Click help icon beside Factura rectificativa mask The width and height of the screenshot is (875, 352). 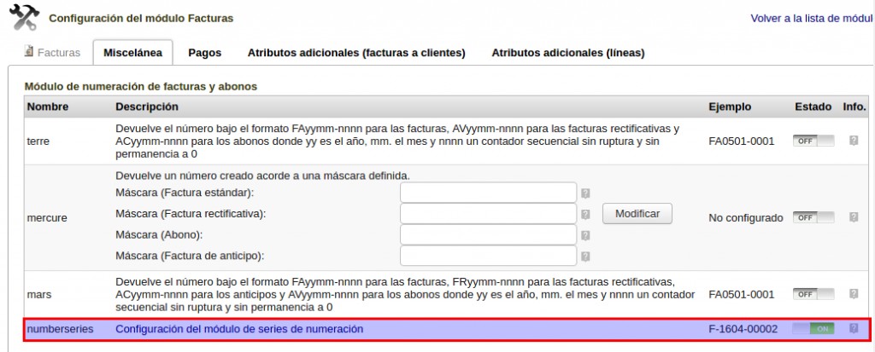585,214
